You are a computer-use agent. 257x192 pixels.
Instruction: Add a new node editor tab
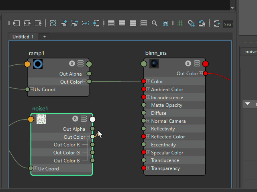click(x=45, y=37)
